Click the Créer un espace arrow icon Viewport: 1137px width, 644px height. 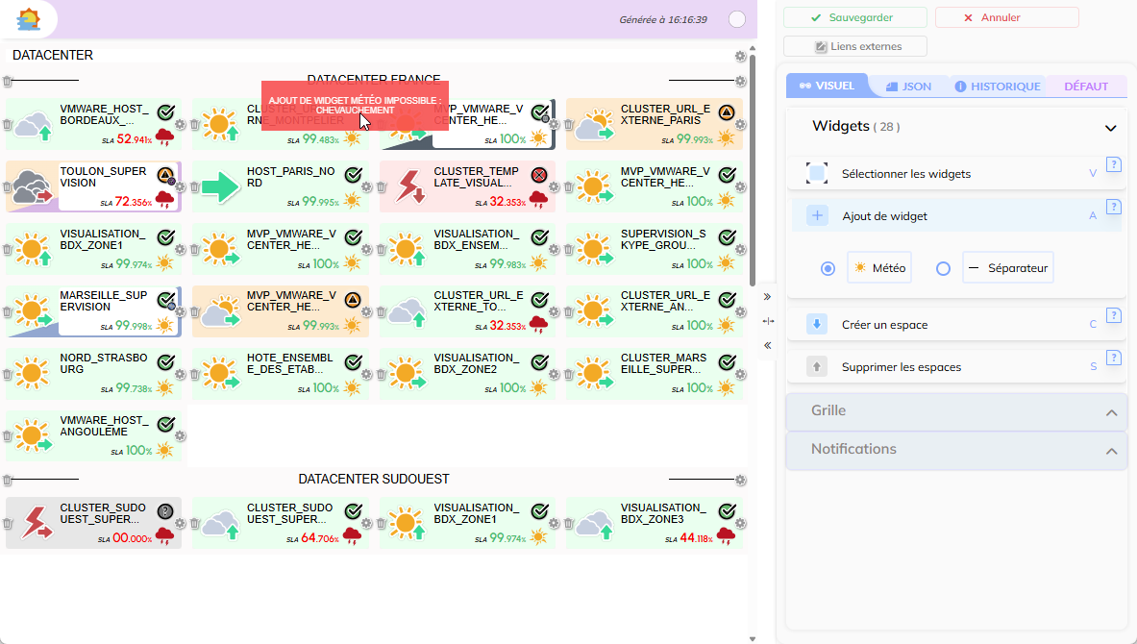817,325
